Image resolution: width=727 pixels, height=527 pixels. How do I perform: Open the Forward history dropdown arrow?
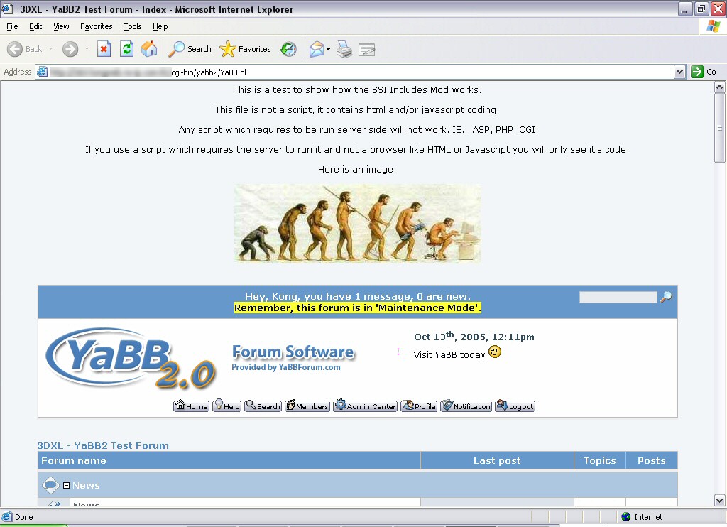pyautogui.click(x=87, y=49)
